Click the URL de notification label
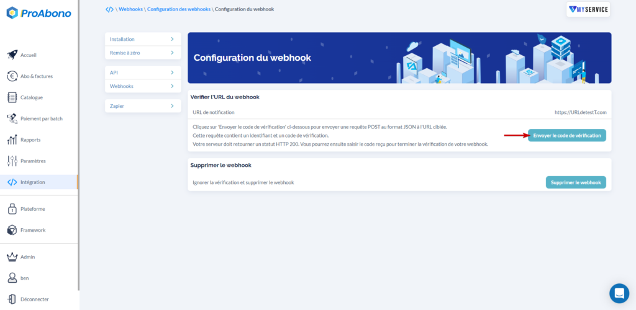 pos(214,112)
